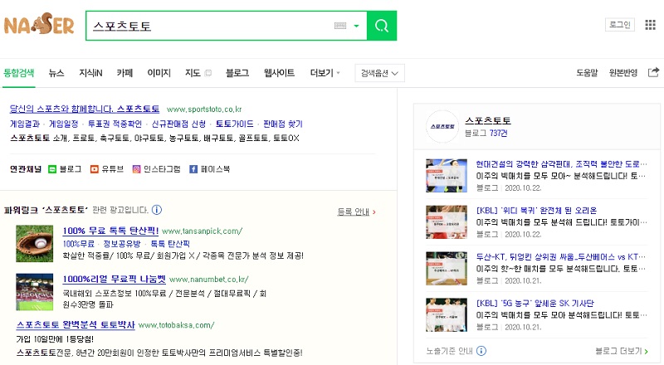
Task: Click the 도움말 link
Action: tap(587, 73)
